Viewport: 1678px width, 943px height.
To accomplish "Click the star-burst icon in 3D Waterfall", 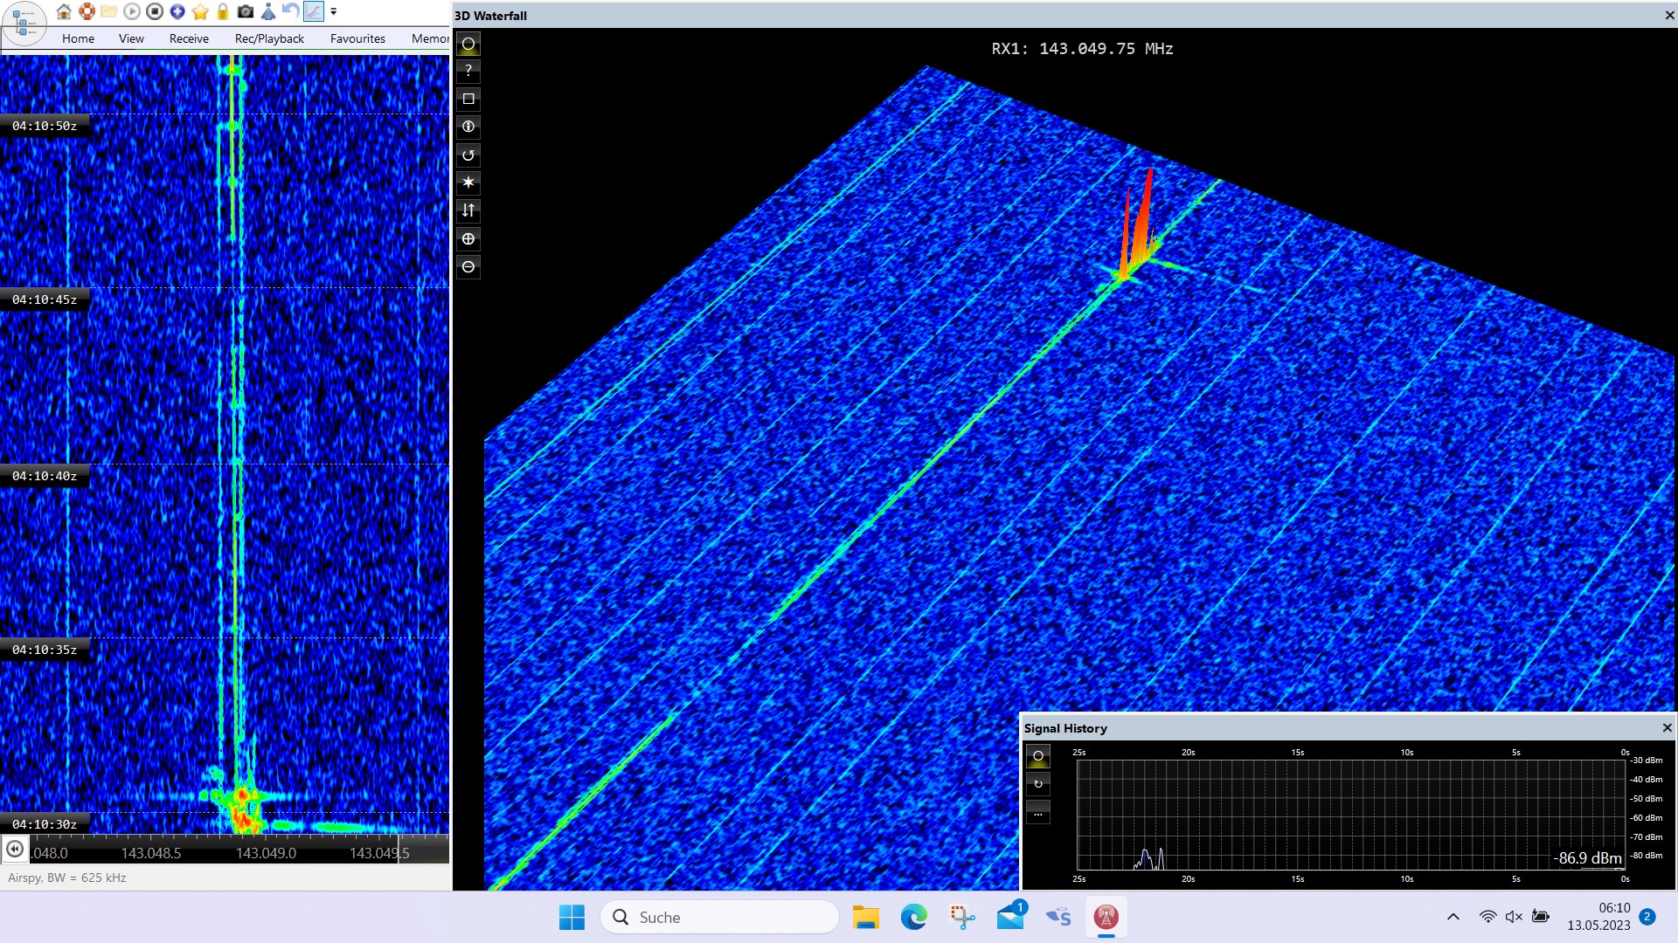I will (x=468, y=182).
